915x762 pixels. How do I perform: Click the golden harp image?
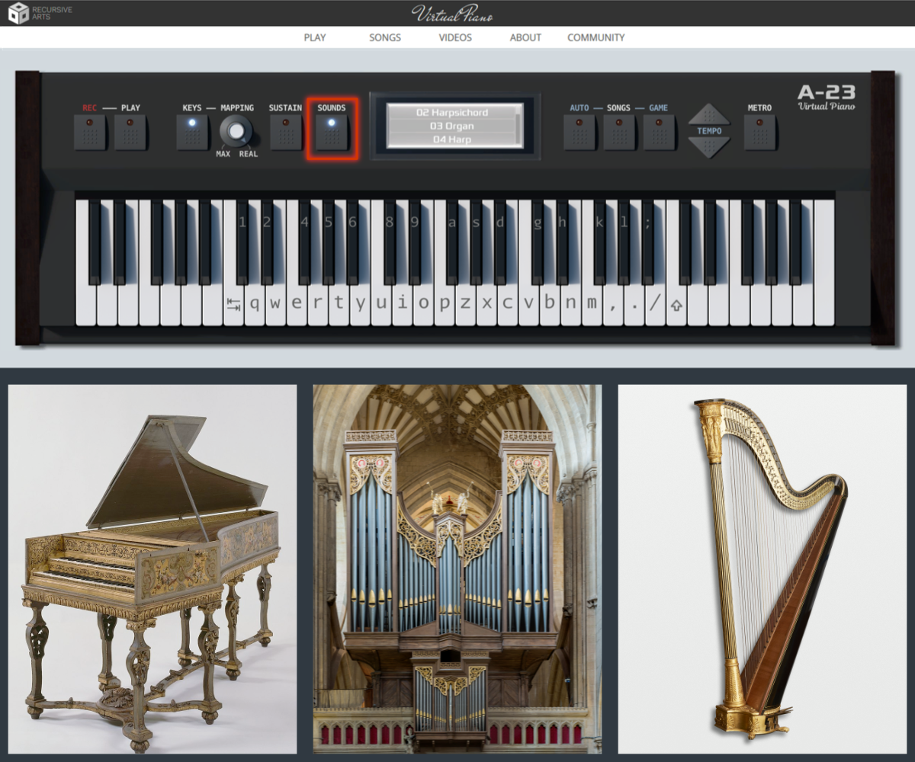tap(762, 569)
